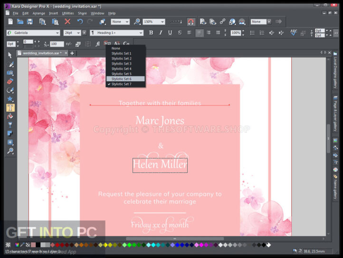Image resolution: width=343 pixels, height=258 pixels.
Task: Create a new document
Action: coord(10,21)
